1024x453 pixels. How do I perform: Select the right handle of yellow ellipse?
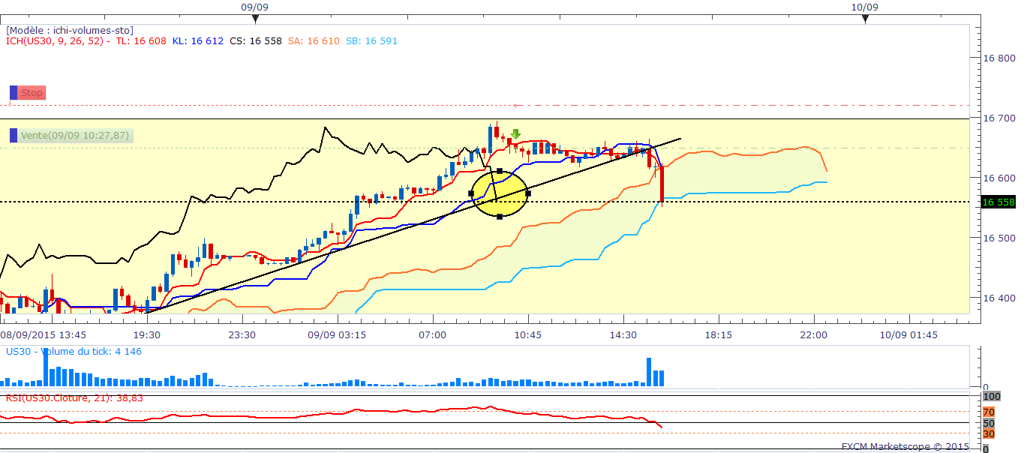click(528, 193)
